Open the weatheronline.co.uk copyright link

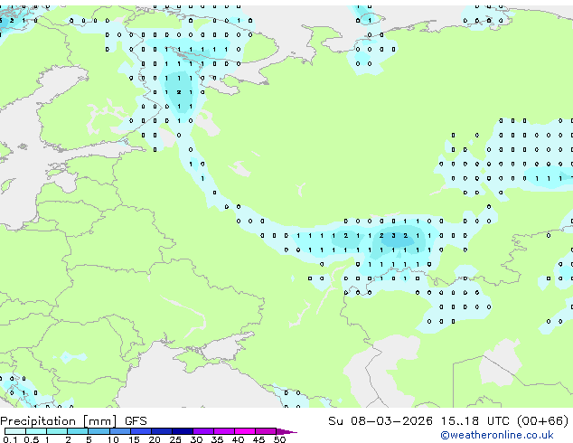(x=497, y=435)
